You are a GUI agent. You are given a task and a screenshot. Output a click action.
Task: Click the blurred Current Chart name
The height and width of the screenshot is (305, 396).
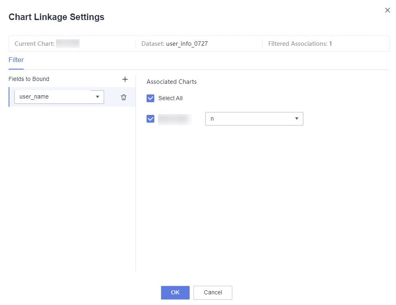click(x=67, y=43)
